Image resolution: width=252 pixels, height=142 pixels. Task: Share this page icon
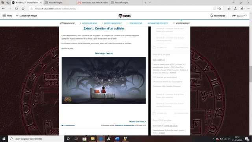242,9
